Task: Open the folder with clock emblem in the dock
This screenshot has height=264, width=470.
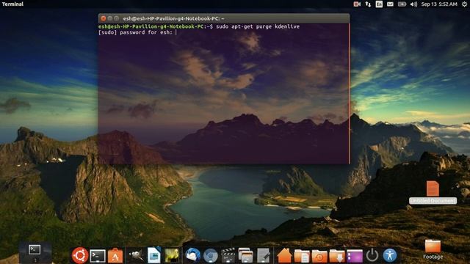Action: (x=319, y=256)
